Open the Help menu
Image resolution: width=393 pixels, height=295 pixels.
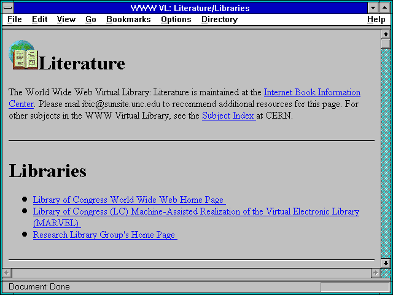click(x=376, y=19)
